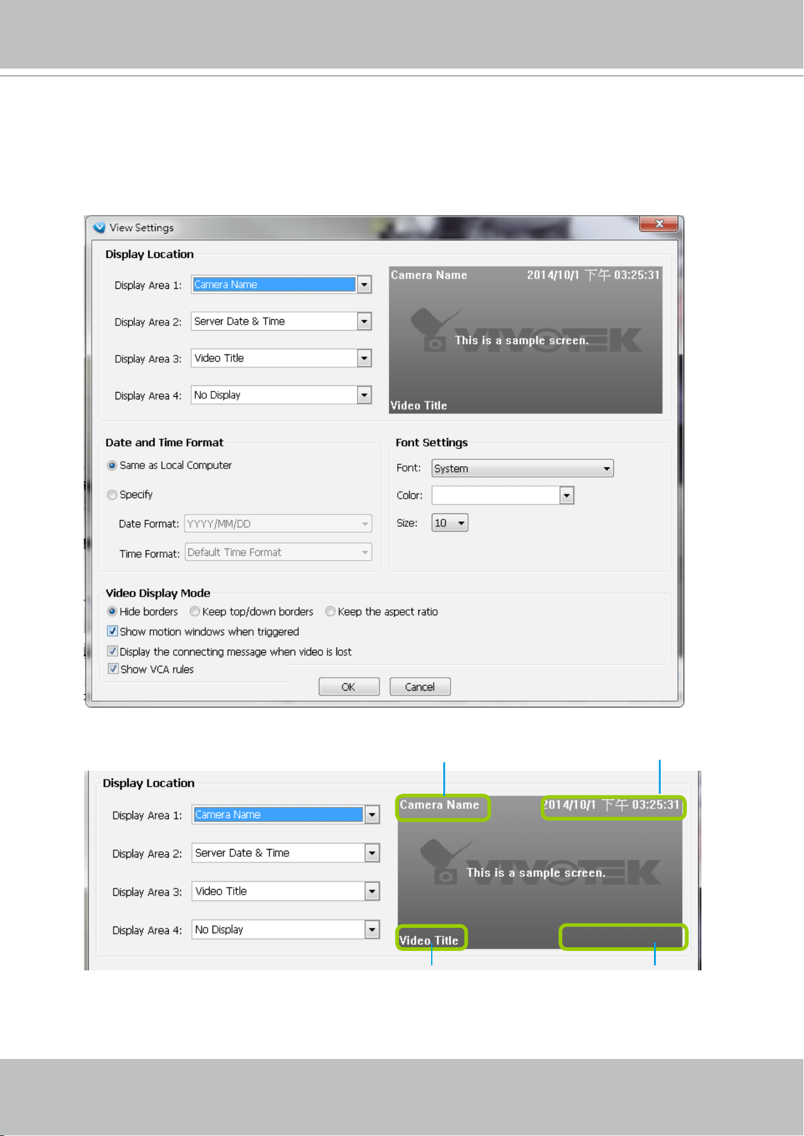The height and width of the screenshot is (1136, 804).
Task: Open the Time Format dropdown
Action: (278, 552)
